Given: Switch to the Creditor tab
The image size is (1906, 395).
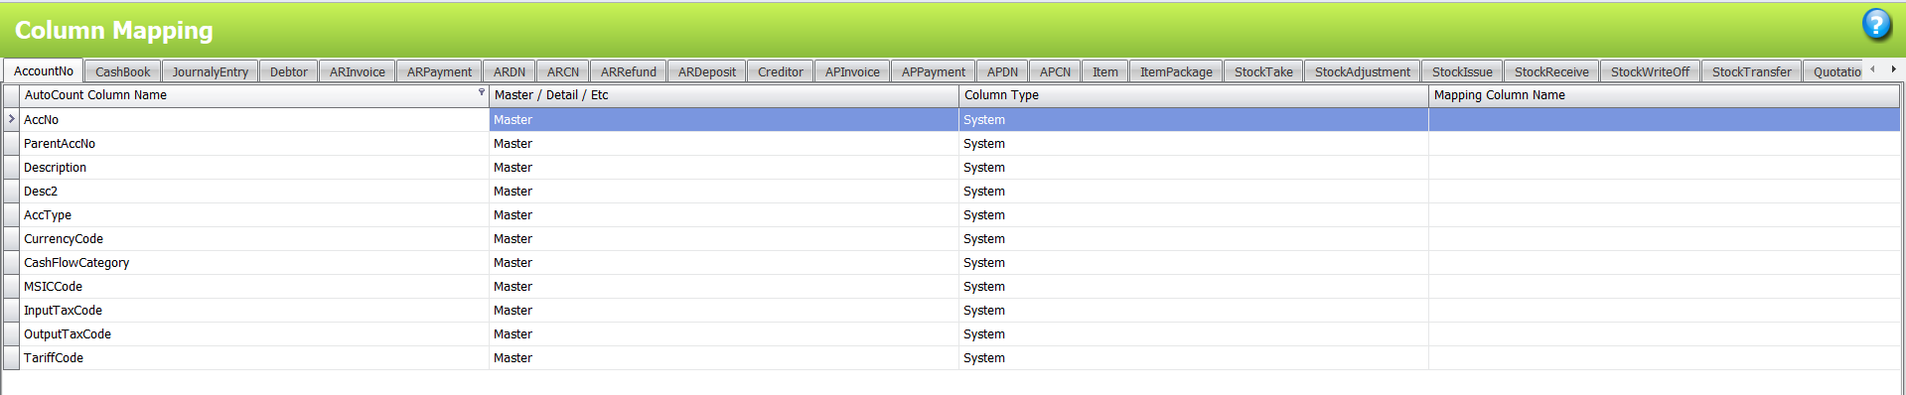Looking at the screenshot, I should pos(781,71).
